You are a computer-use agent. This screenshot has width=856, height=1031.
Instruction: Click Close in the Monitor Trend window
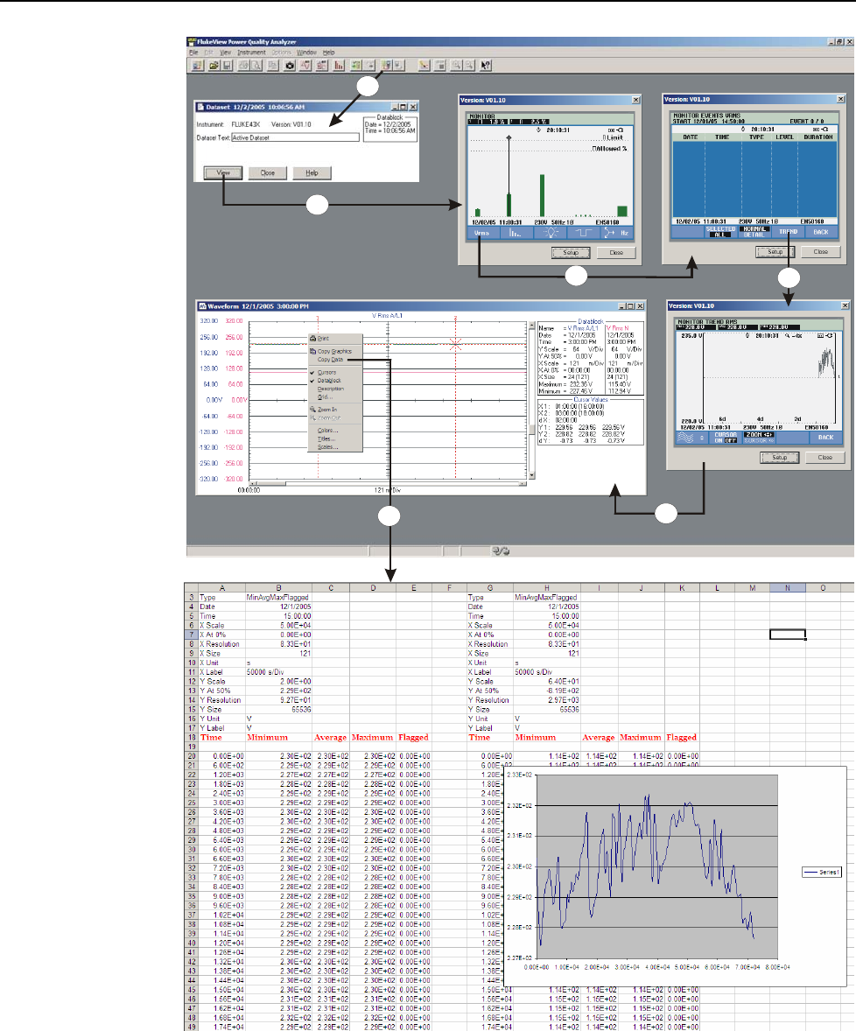[825, 458]
